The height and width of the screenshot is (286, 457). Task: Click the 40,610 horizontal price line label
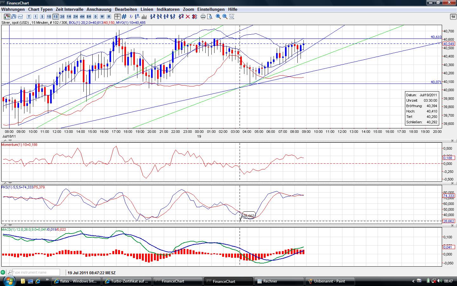[x=436, y=37]
